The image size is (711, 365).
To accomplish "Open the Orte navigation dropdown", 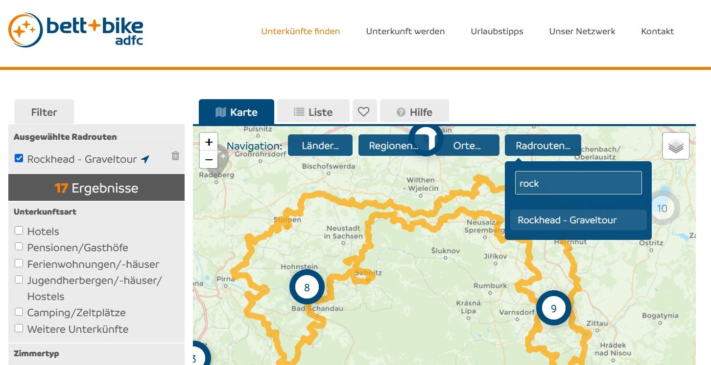I will 467,146.
